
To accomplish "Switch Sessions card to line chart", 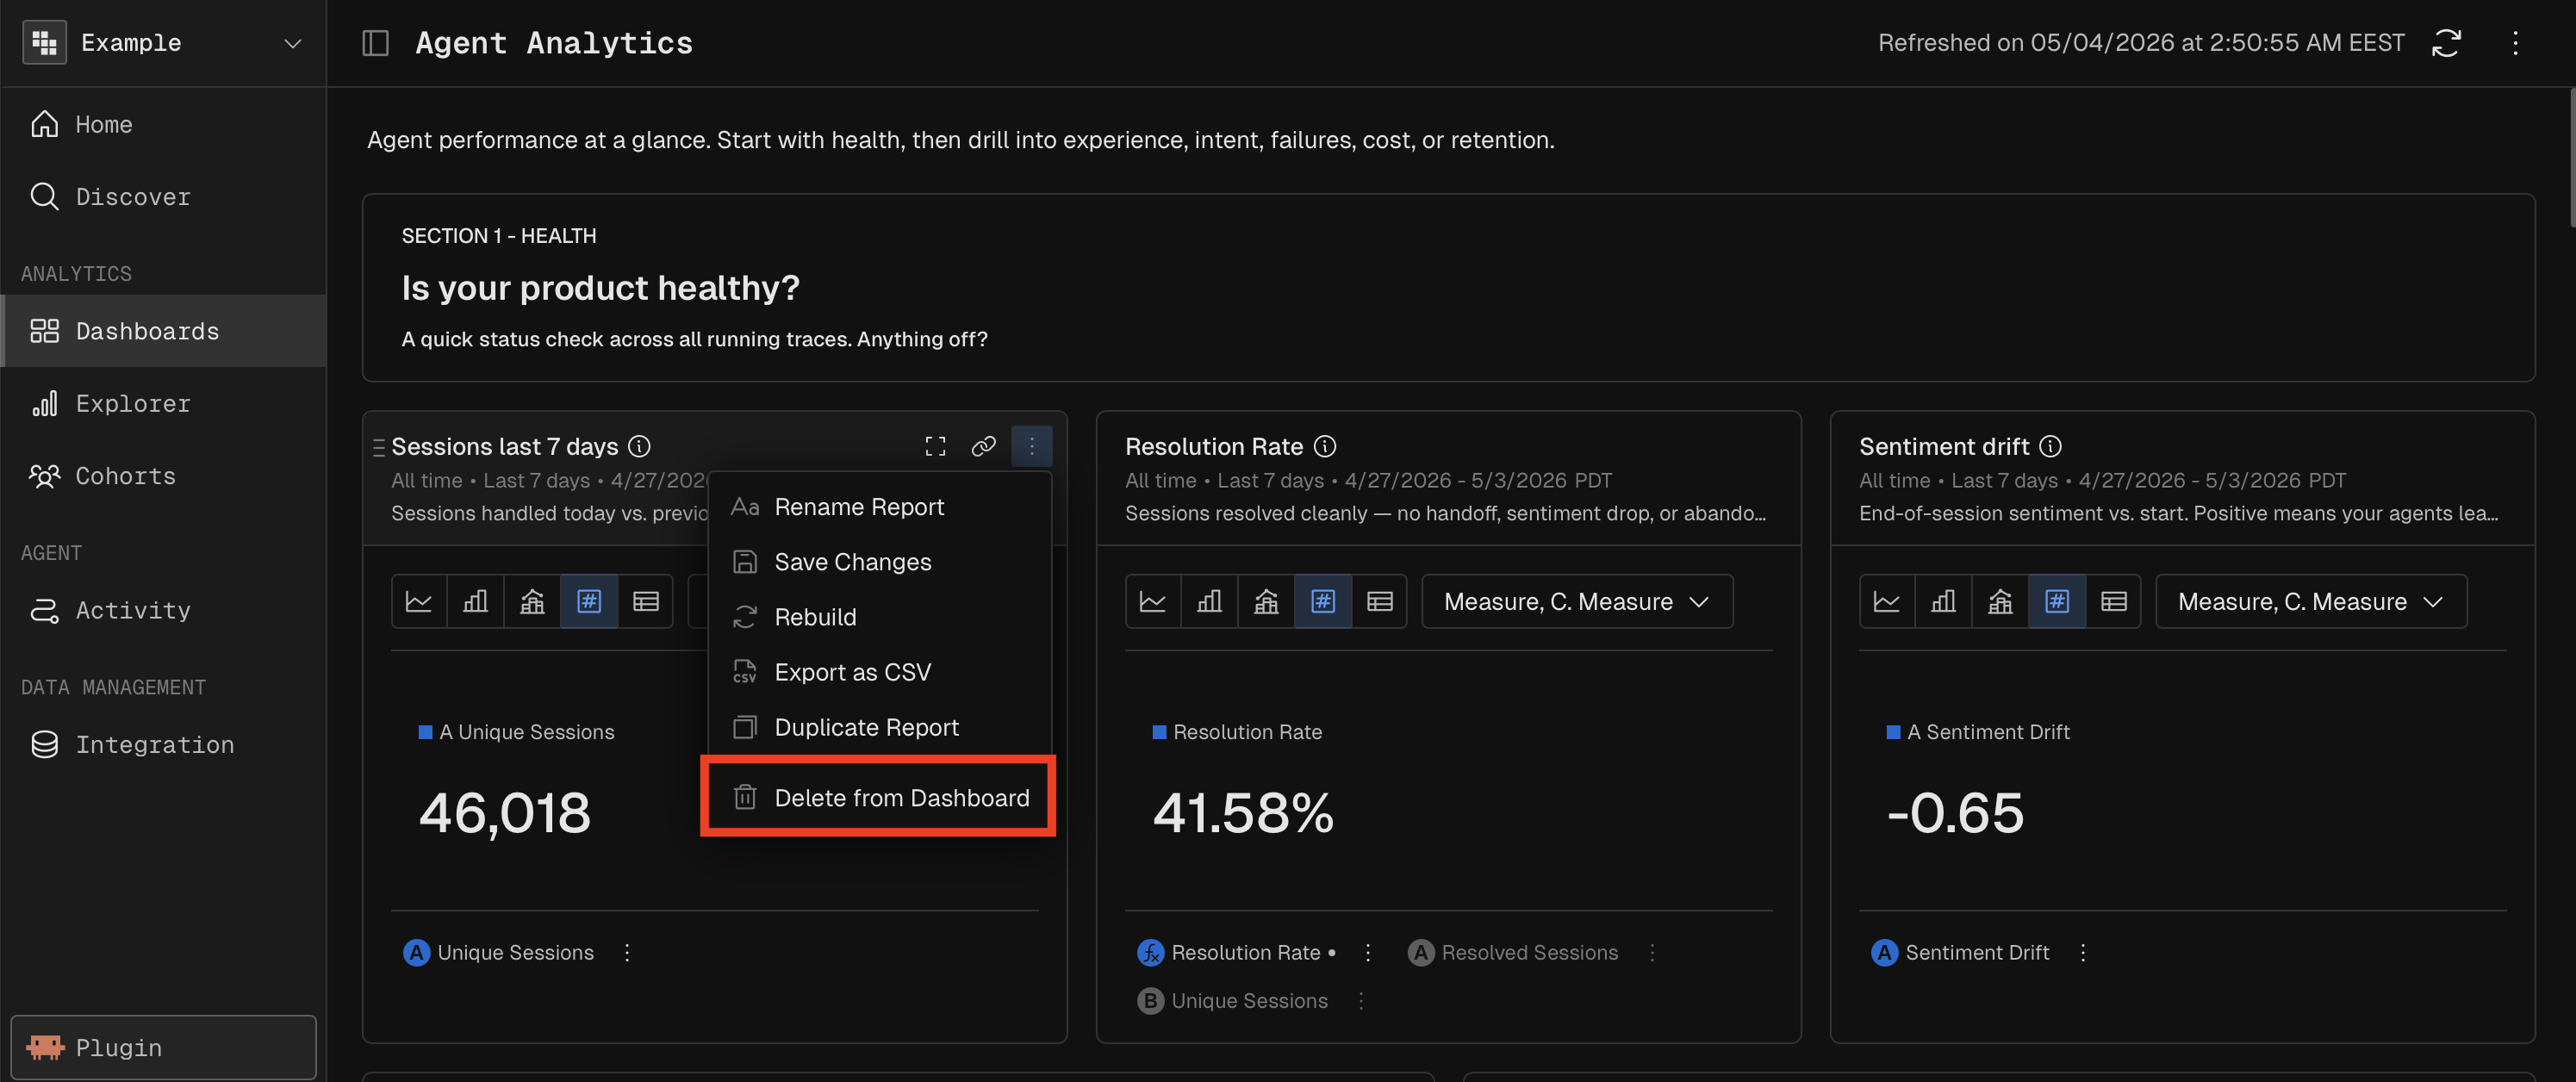I will pos(419,601).
